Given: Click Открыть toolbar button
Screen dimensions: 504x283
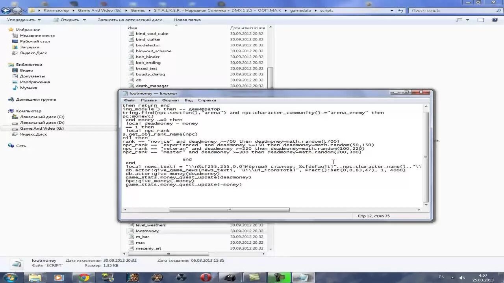Looking at the screenshot, I should pyautogui.click(x=66, y=20).
